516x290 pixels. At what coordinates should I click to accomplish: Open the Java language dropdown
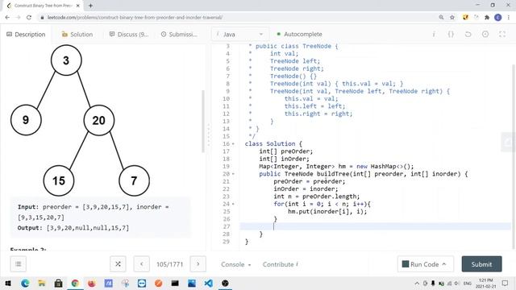pyautogui.click(x=240, y=34)
